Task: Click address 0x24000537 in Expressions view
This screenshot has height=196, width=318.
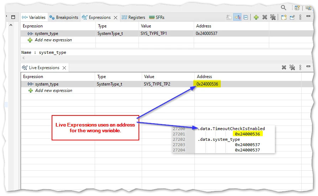Action: 207,33
